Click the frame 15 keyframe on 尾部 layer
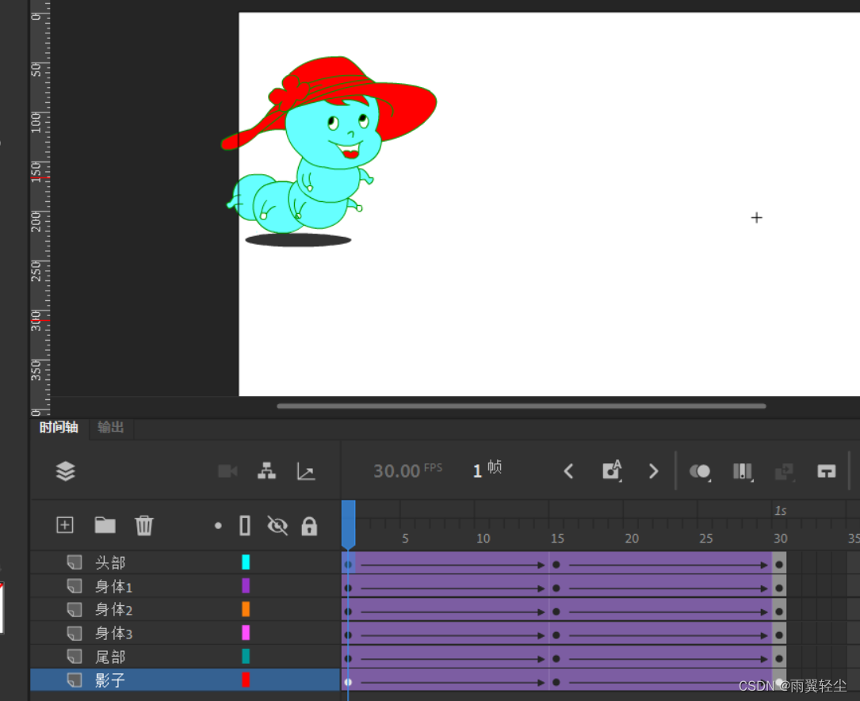The image size is (860, 701). 556,658
